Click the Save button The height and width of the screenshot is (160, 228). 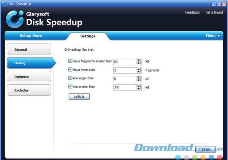[x=206, y=149]
